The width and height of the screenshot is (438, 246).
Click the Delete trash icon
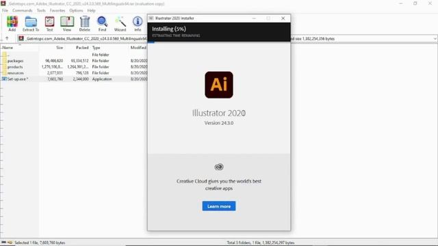point(85,22)
